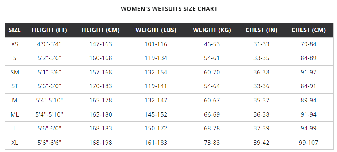This screenshot has width=337, height=152.
Task: Click the 60-70 kg weight cell
Action: (212, 72)
